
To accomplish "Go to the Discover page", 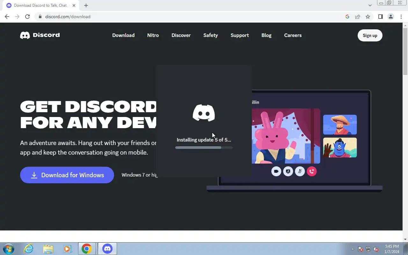I will 181,35.
